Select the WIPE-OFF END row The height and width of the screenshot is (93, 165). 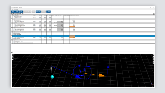point(83,39)
